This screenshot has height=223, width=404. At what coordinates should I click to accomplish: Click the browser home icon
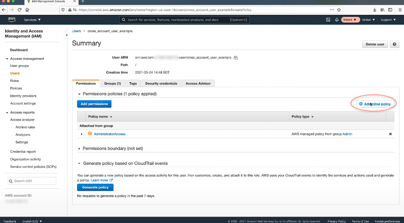[x=27, y=10]
